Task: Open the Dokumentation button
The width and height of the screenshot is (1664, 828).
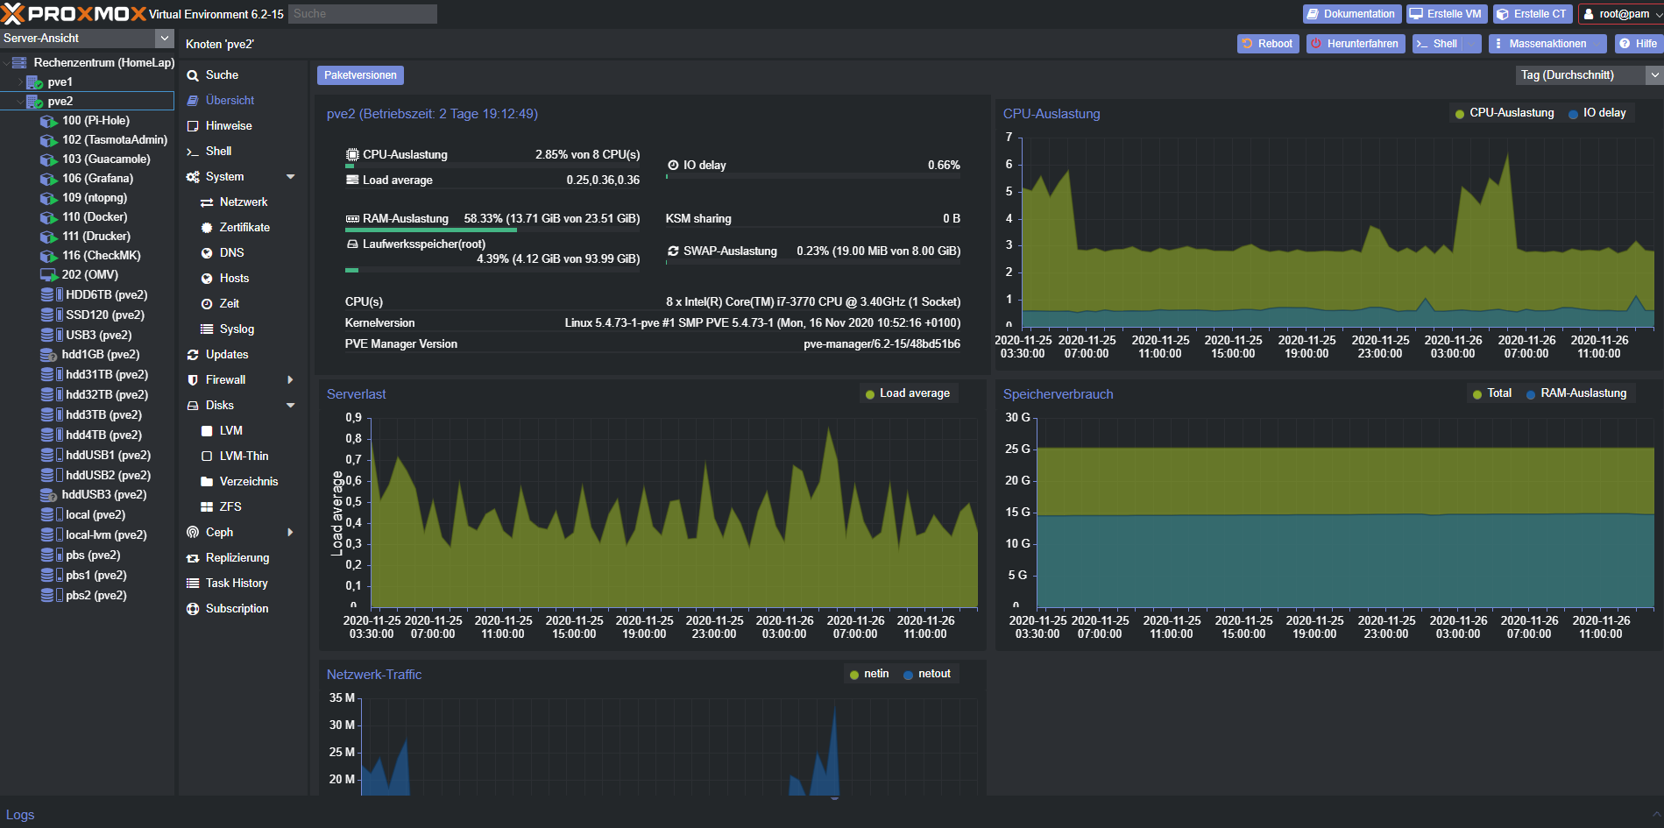Action: 1350,14
